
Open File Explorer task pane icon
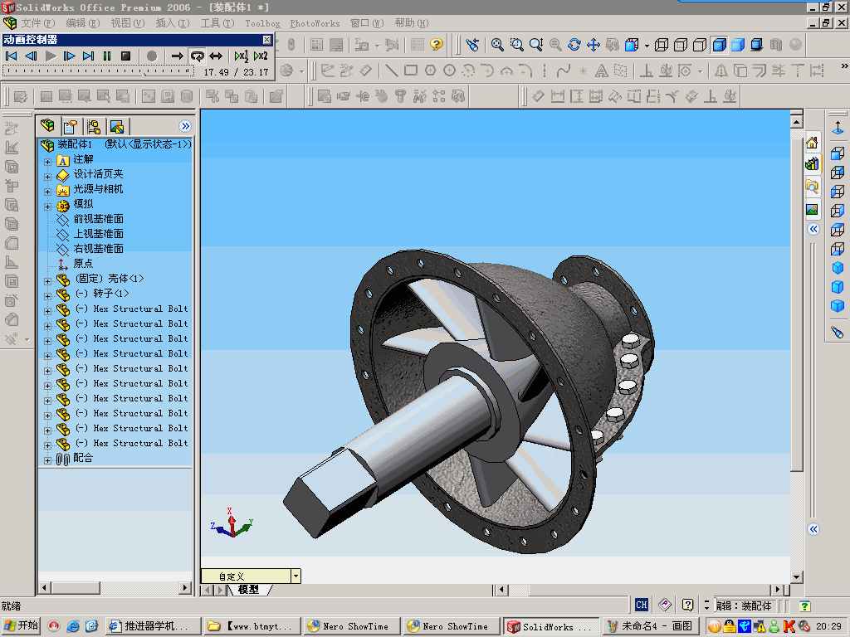coord(812,187)
